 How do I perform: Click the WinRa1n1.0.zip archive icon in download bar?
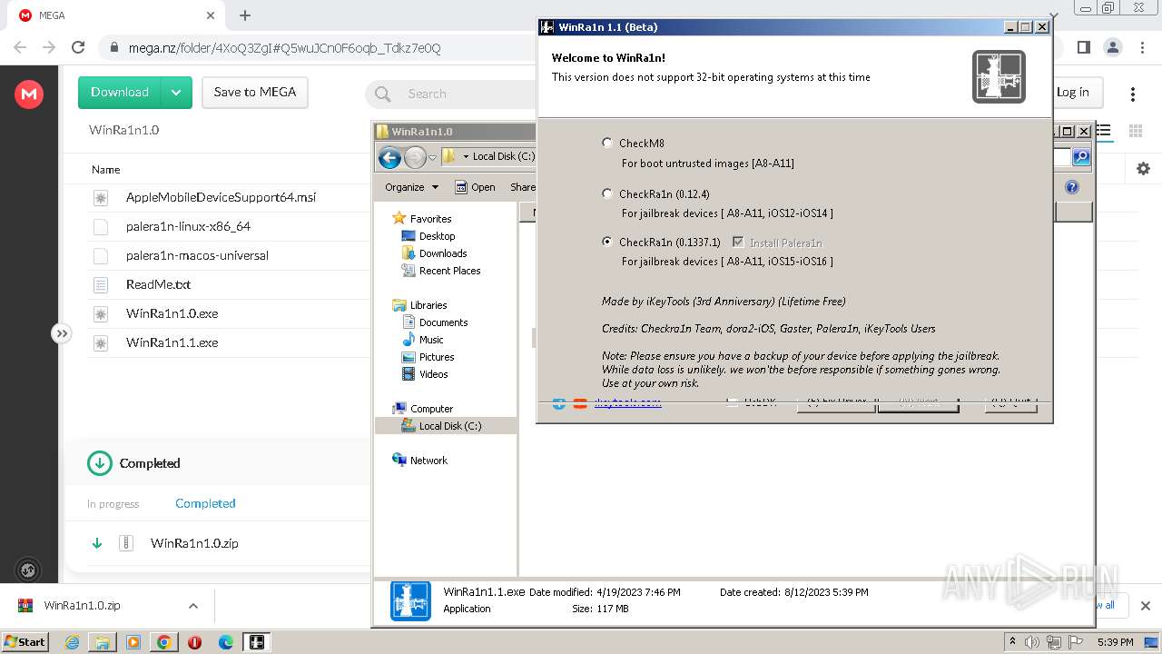[x=25, y=606]
